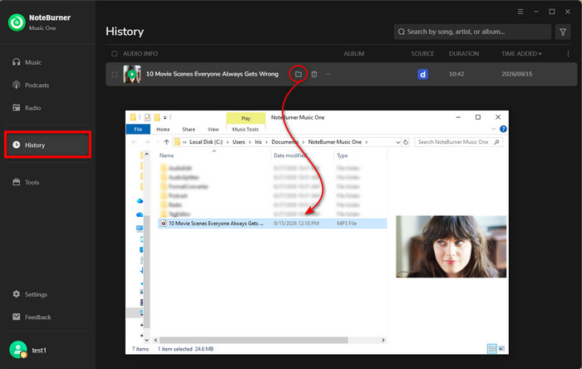Click the history search field

472,32
